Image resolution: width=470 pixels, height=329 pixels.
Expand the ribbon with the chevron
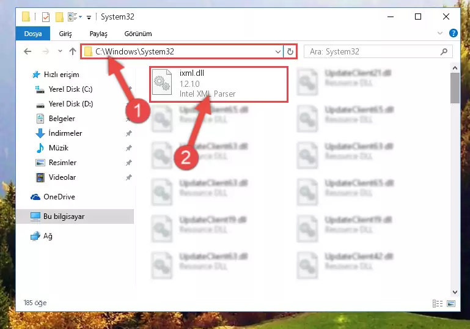click(x=439, y=33)
